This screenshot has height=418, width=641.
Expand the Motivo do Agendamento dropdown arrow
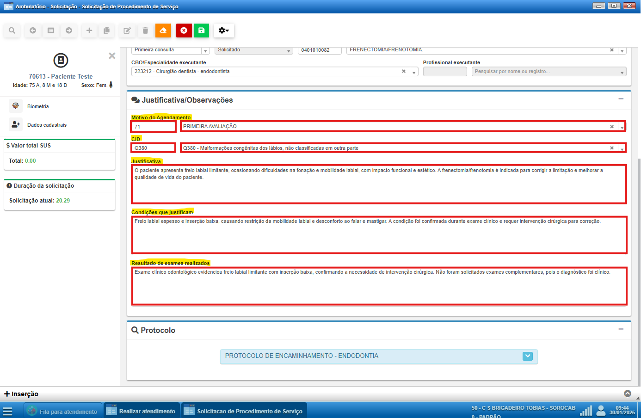(622, 127)
